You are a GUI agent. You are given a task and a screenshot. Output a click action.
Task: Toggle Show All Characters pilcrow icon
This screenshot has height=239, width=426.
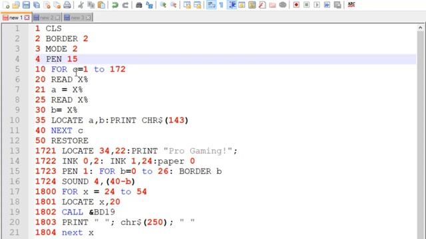pos(222,5)
